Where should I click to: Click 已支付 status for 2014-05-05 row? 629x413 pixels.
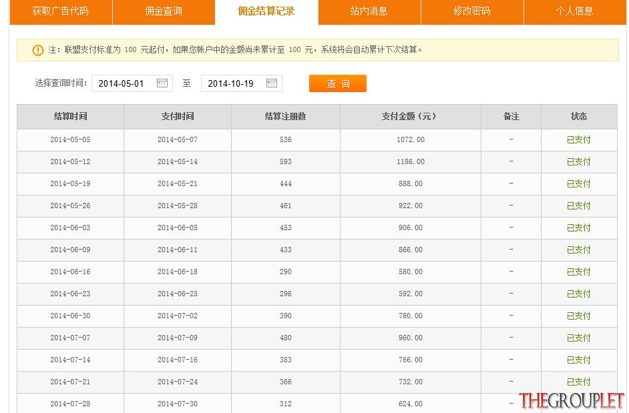click(578, 140)
